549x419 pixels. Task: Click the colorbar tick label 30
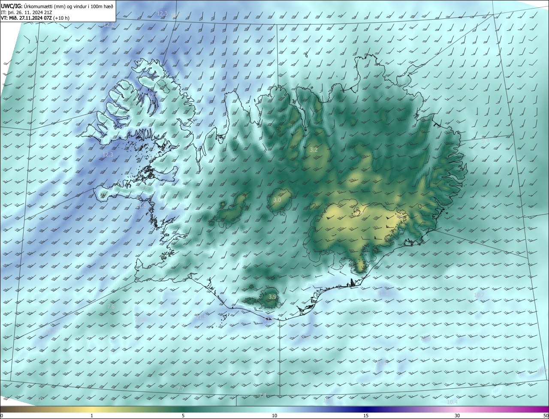point(457,416)
